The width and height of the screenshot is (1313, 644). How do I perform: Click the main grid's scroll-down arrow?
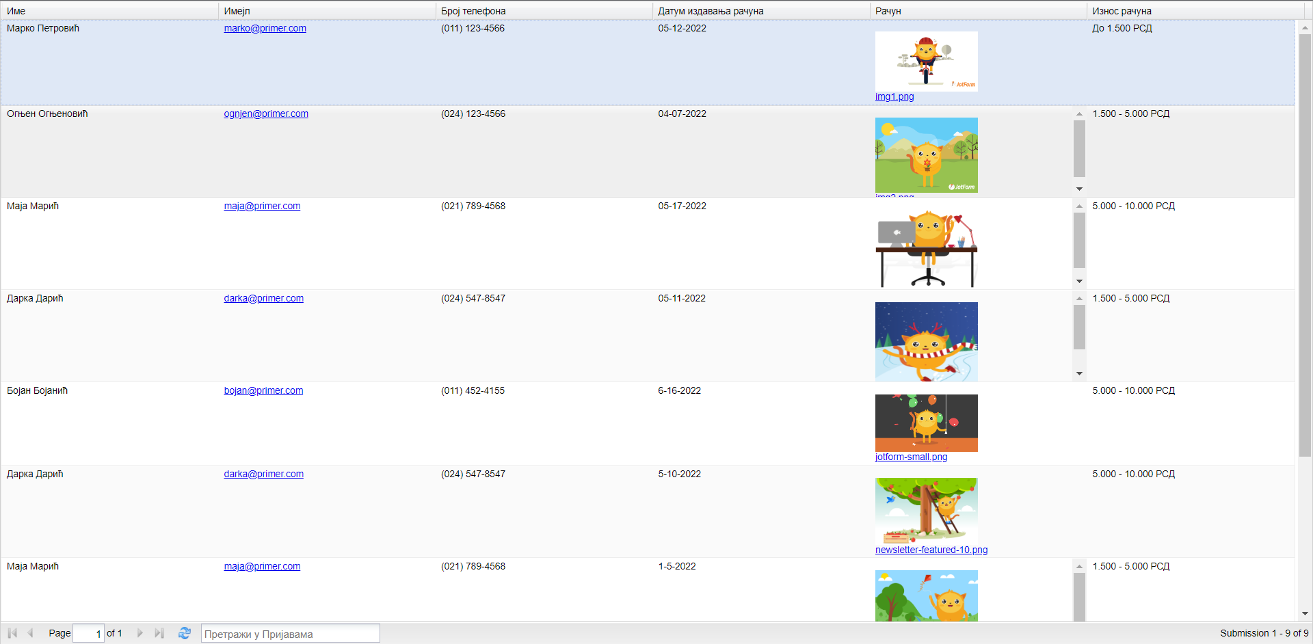pos(1305,614)
